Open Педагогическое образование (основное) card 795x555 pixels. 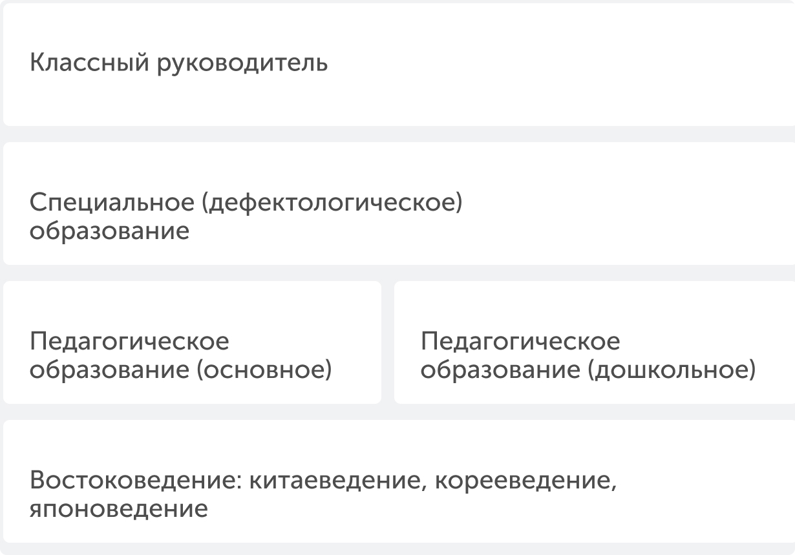coord(192,342)
